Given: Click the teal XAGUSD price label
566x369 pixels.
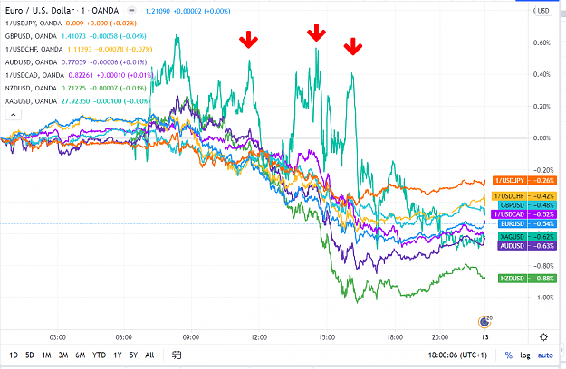Looking at the screenshot, I should tap(527, 237).
